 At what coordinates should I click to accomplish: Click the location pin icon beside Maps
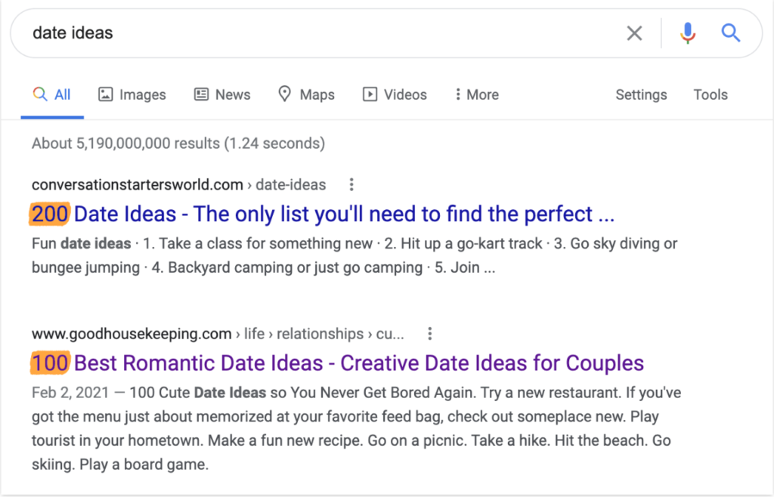[284, 94]
